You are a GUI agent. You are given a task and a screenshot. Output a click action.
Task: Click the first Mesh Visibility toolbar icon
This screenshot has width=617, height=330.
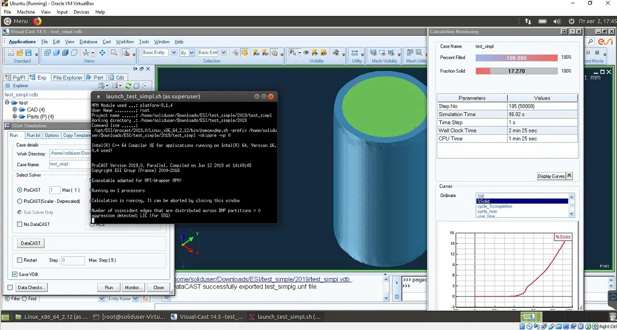click(x=374, y=53)
